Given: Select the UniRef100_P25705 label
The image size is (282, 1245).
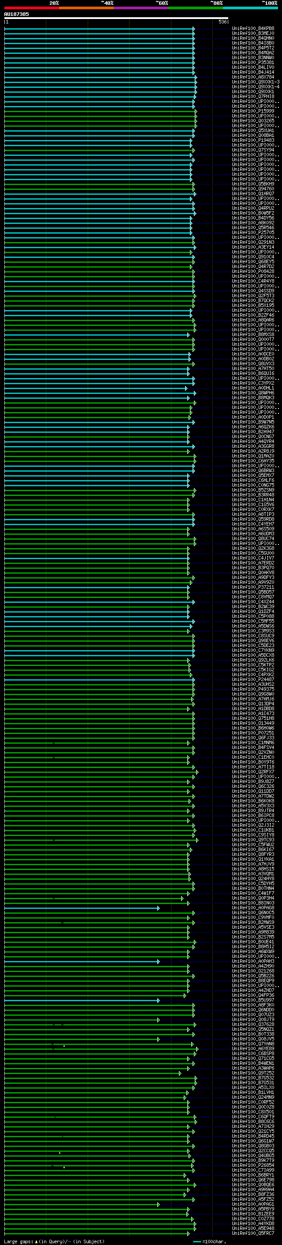Looking at the screenshot, I should [252, 232].
